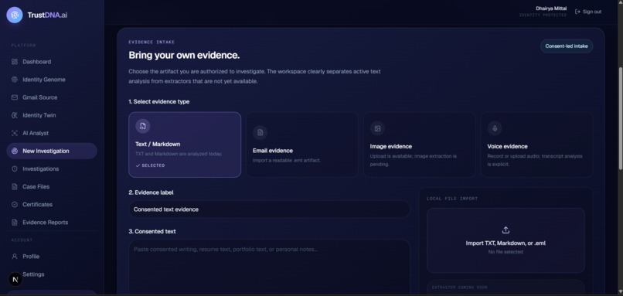Go to Case Files
This screenshot has height=296, width=623.
52,187
